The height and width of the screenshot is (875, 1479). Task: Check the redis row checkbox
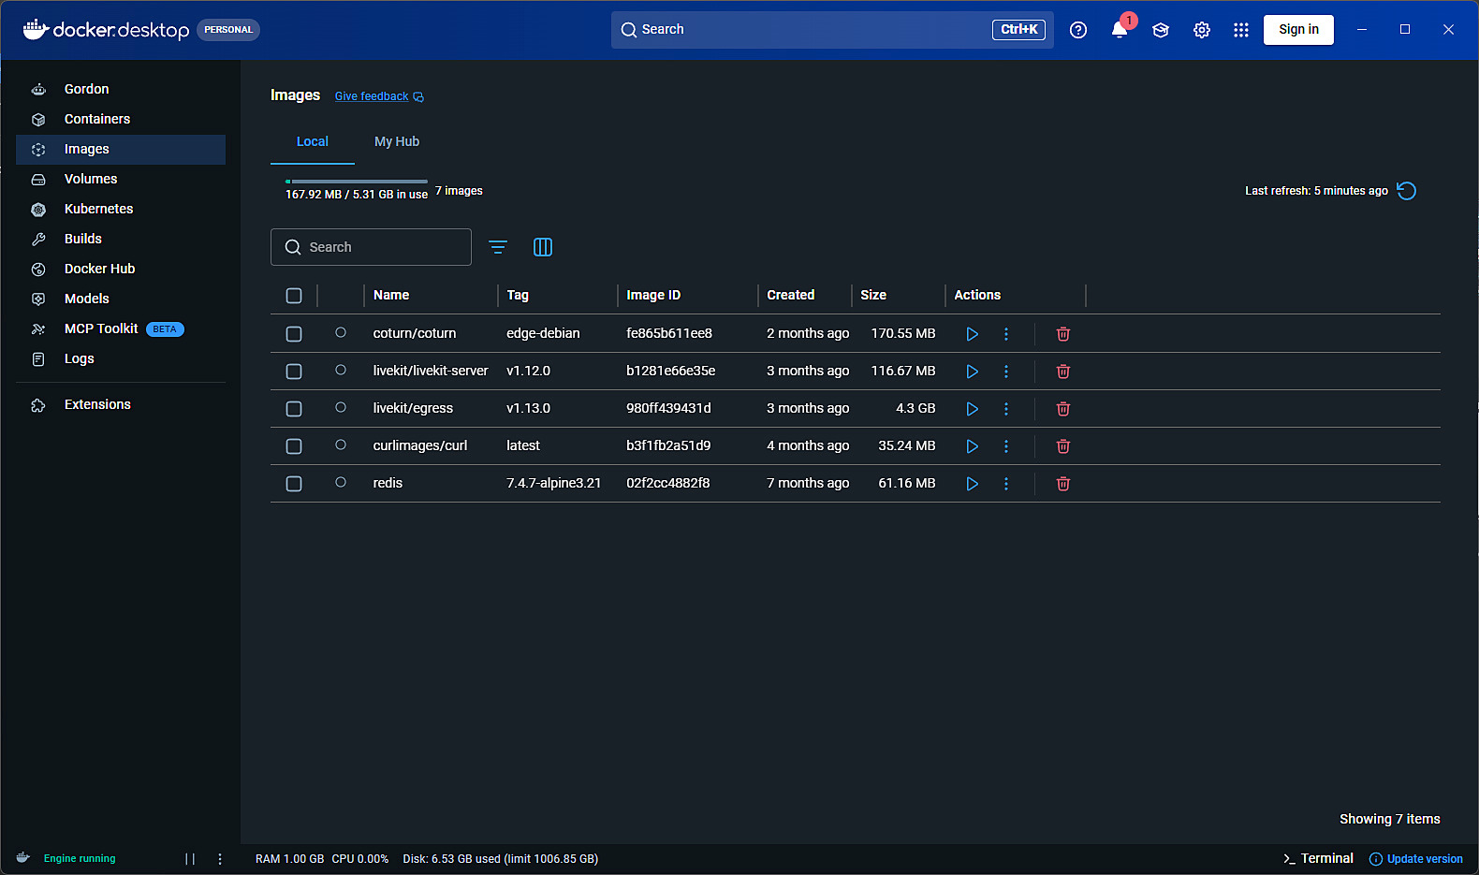pyautogui.click(x=294, y=484)
